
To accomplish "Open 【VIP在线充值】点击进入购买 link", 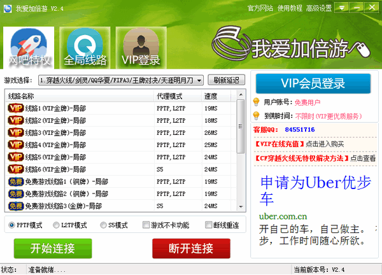I will click(x=299, y=144).
